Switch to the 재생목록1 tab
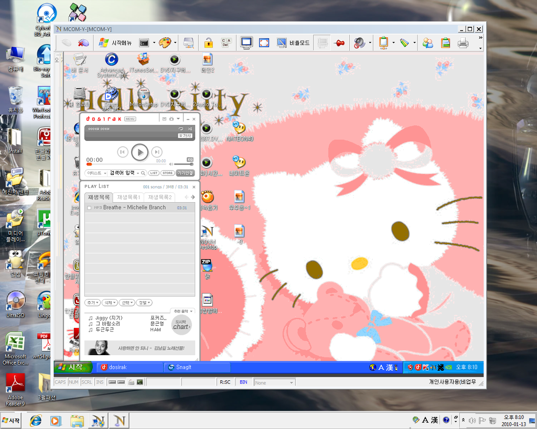537x429 pixels. click(x=128, y=197)
